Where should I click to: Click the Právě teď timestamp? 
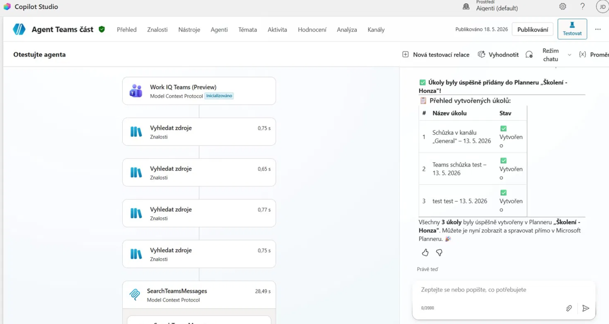click(427, 269)
